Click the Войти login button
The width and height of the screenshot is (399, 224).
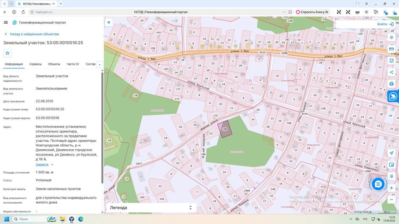pyautogui.click(x=385, y=24)
